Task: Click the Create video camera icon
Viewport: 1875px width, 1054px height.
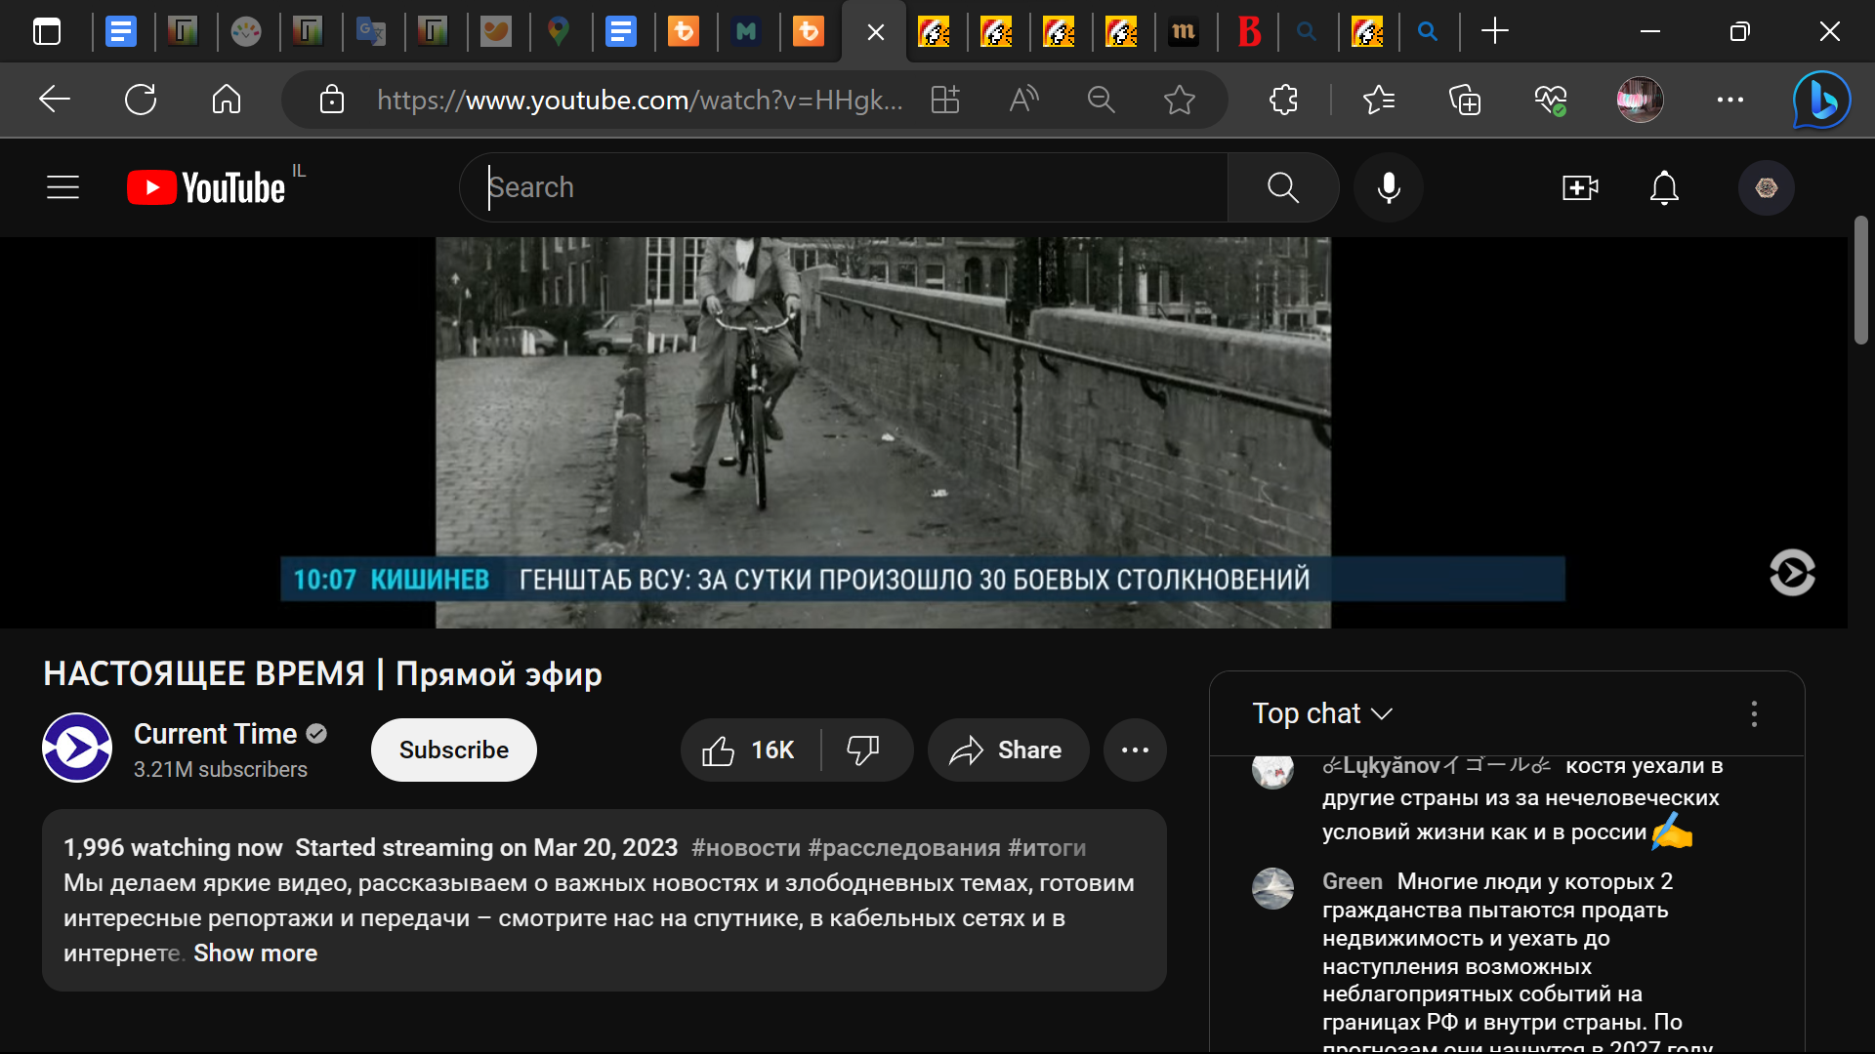Action: tap(1579, 187)
